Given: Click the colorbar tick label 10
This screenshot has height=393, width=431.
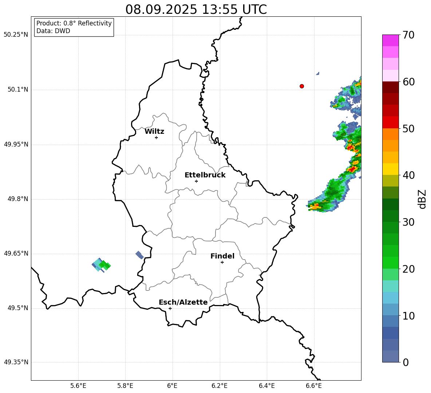Looking at the screenshot, I should coord(408,316).
